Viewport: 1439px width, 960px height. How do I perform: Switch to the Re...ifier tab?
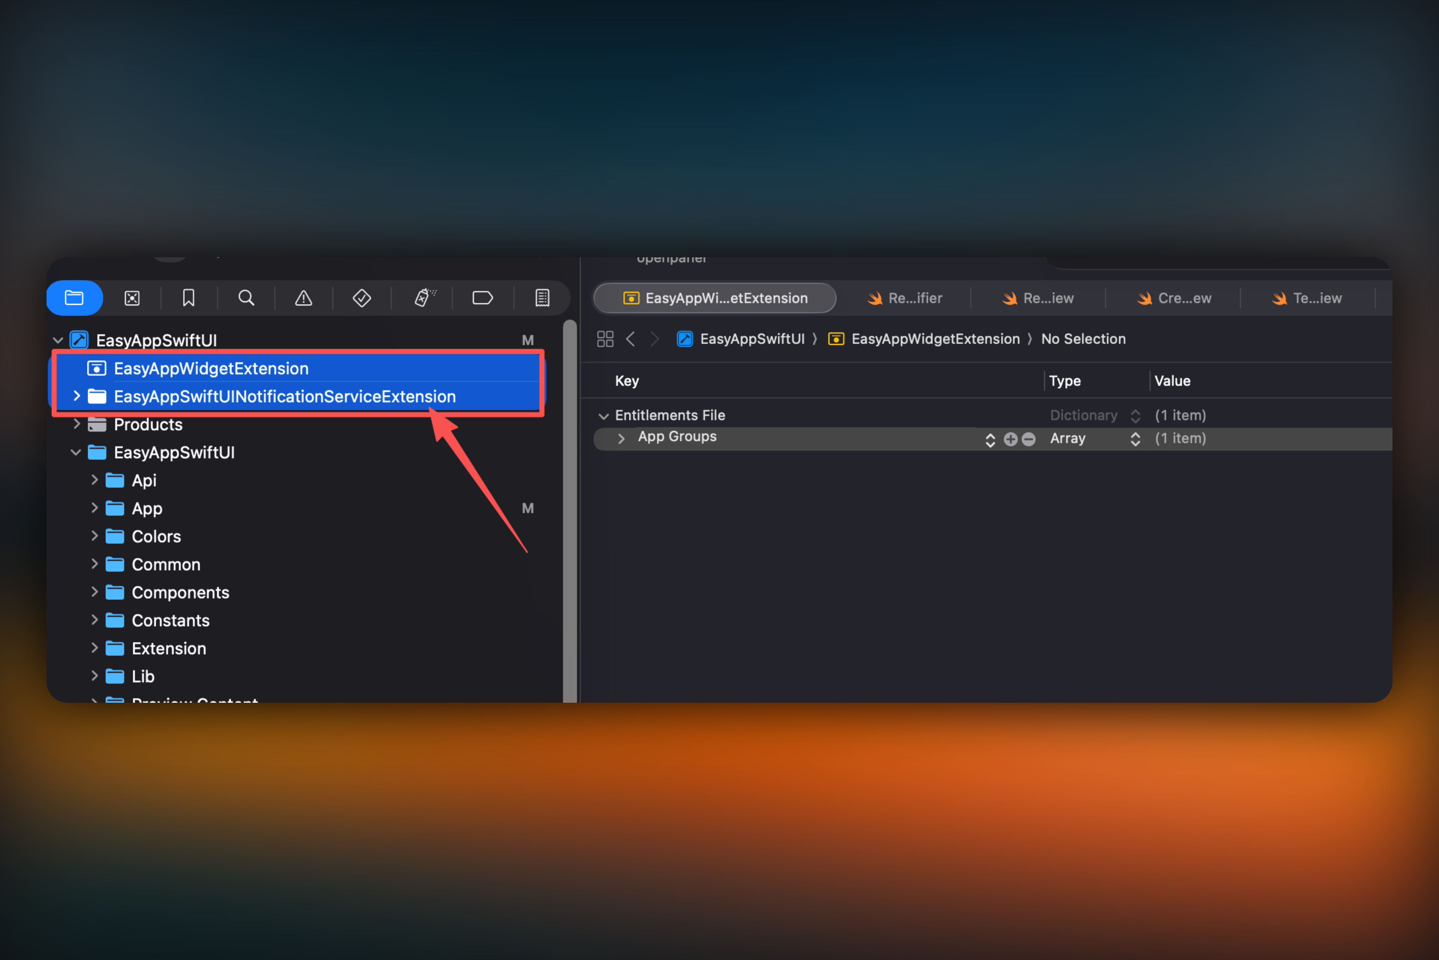(x=904, y=298)
